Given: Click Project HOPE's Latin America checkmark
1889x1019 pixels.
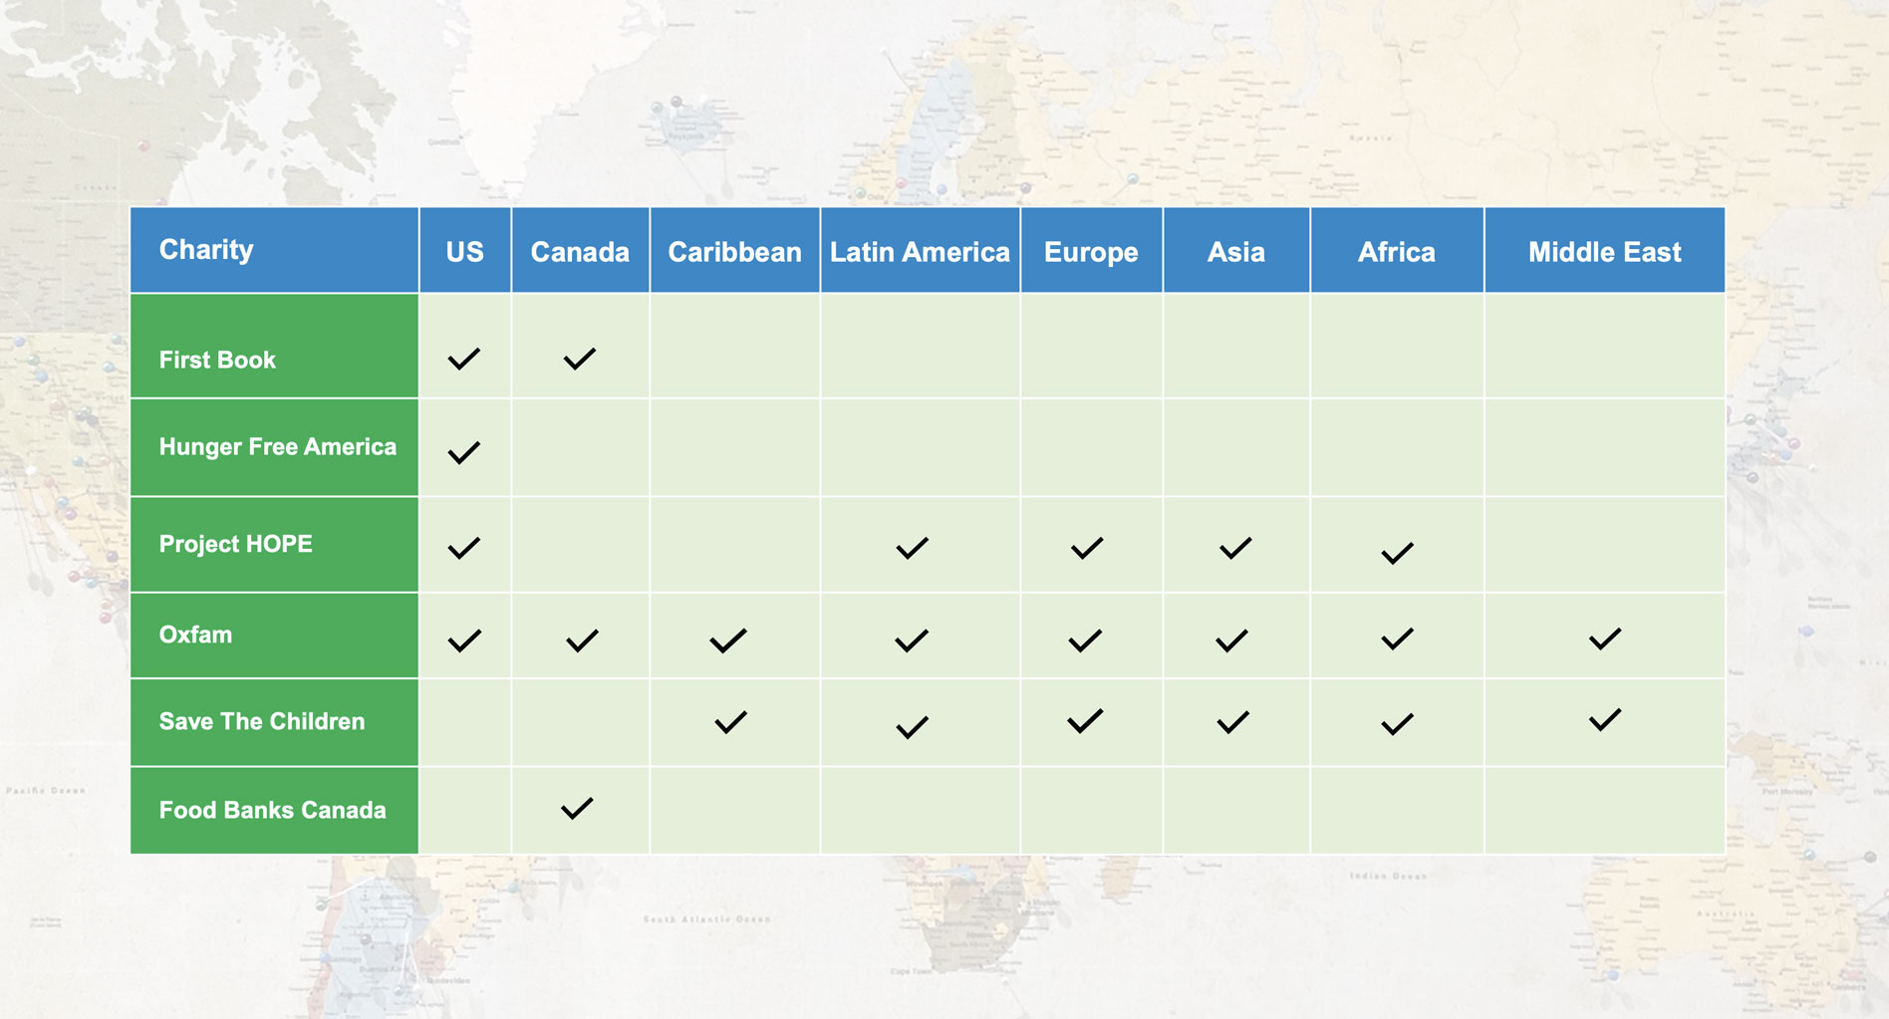Looking at the screenshot, I should click(912, 548).
